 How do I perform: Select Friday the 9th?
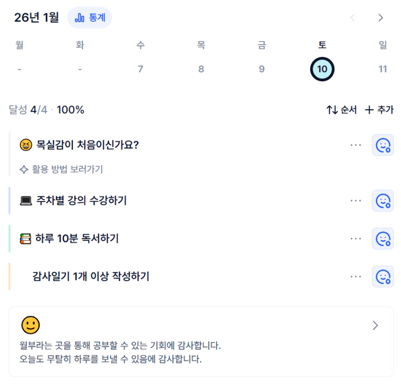coord(262,69)
